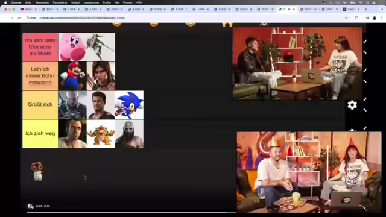Open the Chrome menu bar item
Viewport: 386px width, 217px height.
16,2
